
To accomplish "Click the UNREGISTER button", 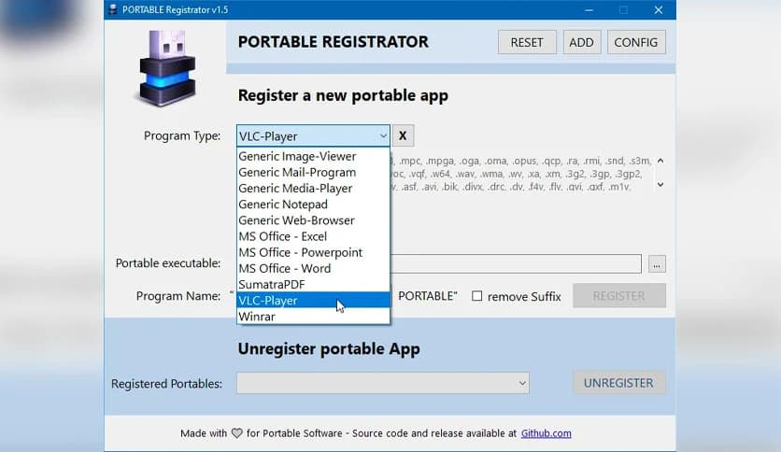I will click(619, 383).
